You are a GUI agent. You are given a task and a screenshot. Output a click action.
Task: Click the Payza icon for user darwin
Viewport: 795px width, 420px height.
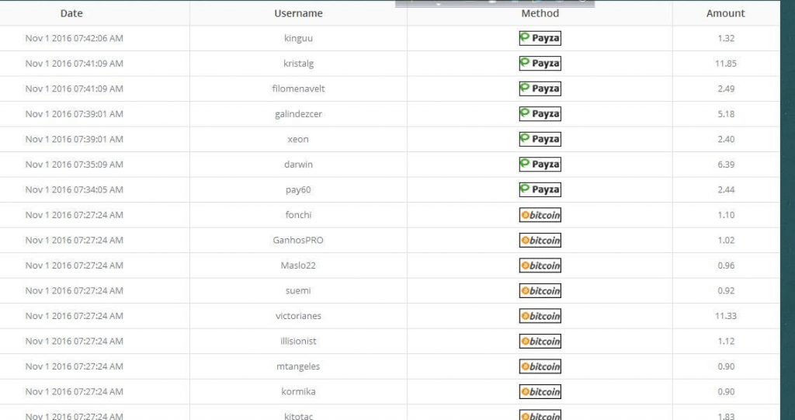tap(540, 165)
